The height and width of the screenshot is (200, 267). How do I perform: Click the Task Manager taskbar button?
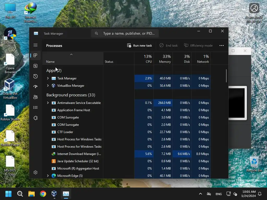[66, 194]
